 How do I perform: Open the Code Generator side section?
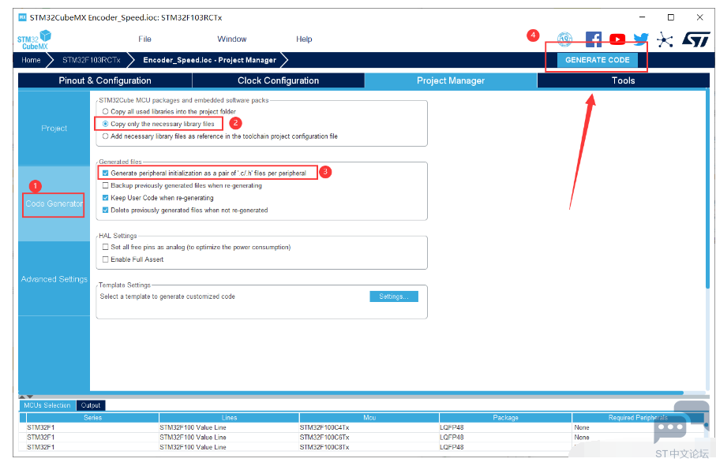[54, 203]
